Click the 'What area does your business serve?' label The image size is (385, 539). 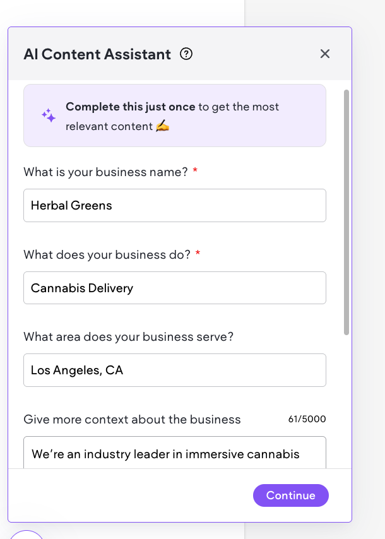(128, 337)
